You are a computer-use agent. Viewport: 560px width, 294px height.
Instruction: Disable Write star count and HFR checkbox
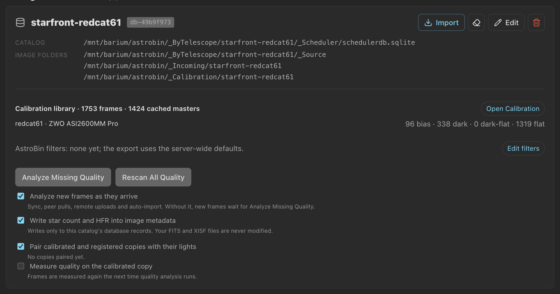click(x=21, y=220)
